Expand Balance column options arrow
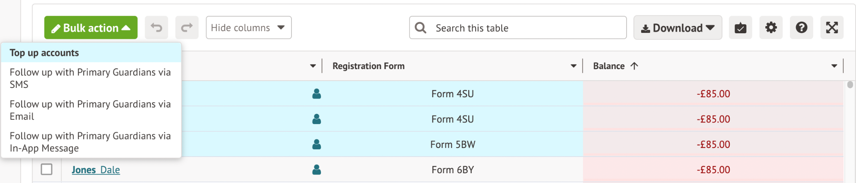Screen dimensions: 856x183 tap(834, 66)
